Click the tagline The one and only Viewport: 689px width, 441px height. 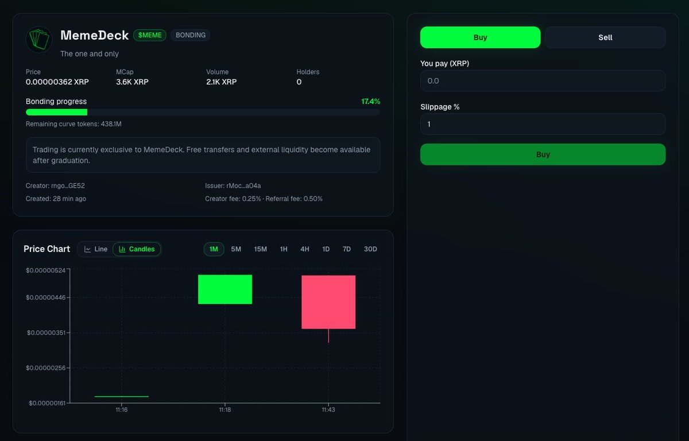point(90,54)
